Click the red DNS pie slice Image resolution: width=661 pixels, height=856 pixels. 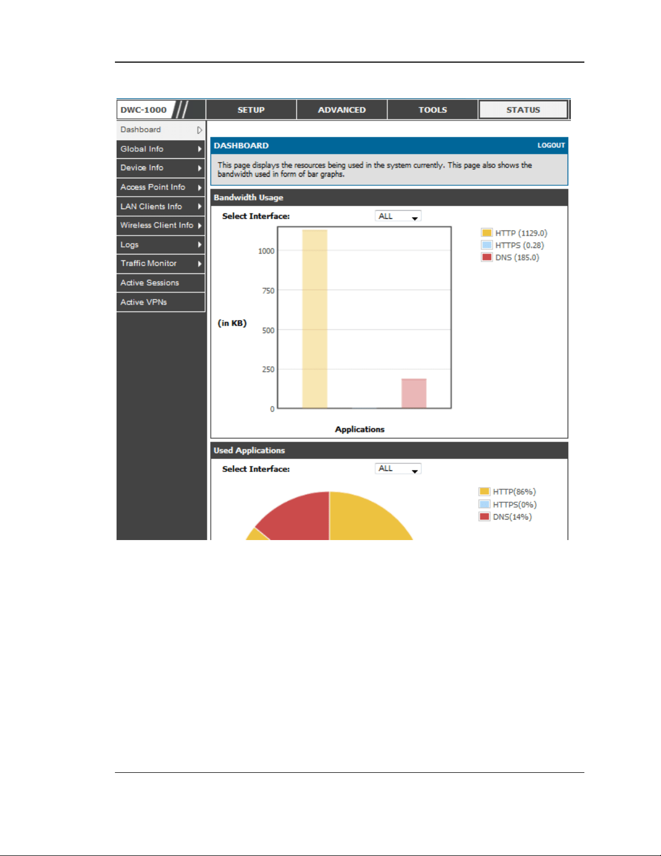[294, 516]
